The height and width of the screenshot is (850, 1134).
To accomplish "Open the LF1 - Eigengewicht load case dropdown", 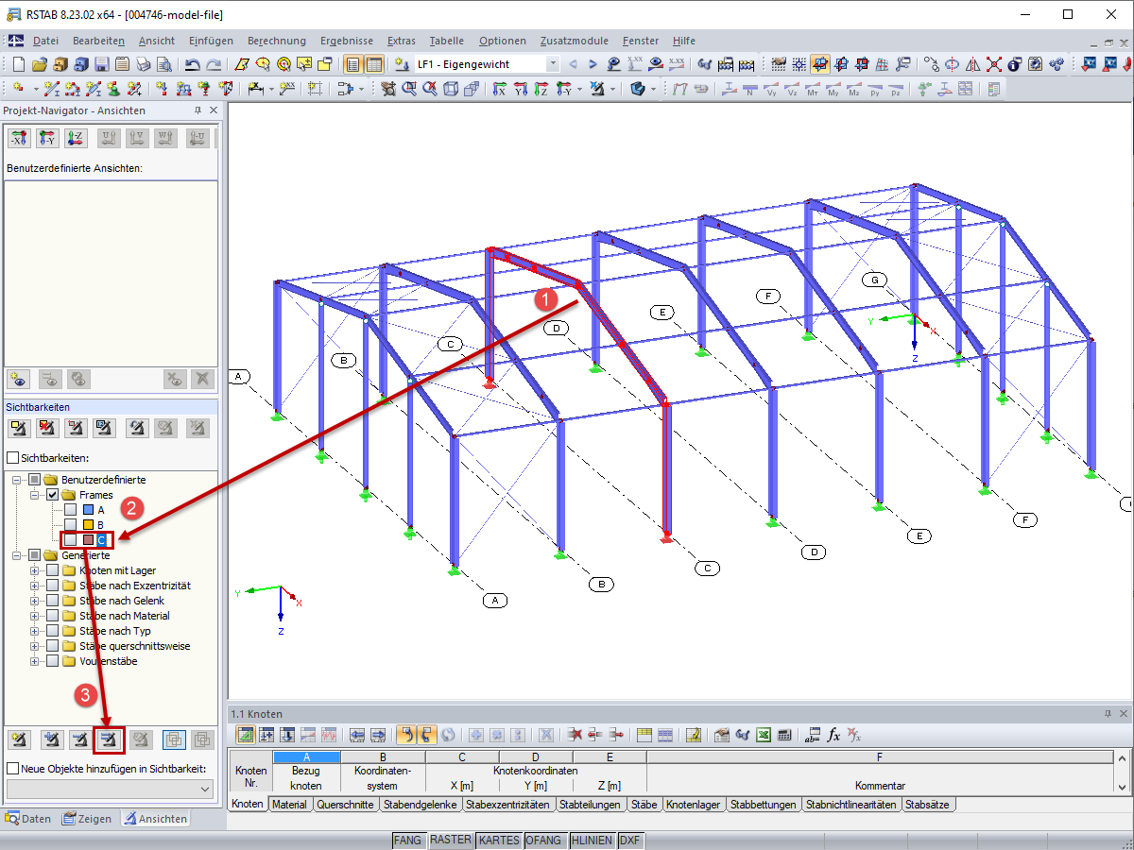I will click(553, 64).
